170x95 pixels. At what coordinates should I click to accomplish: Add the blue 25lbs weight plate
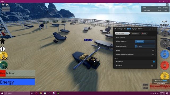point(165,54)
